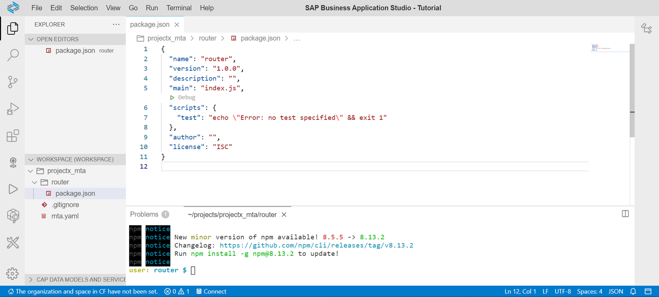Change Spaces: 4 indentation setting
659x297 pixels.
(x=589, y=292)
